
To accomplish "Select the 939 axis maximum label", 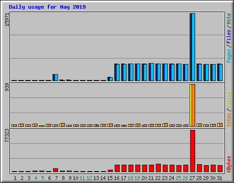I will [7, 87].
